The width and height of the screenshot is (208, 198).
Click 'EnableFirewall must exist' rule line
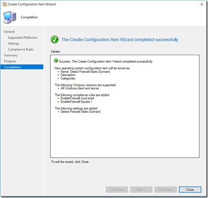[x=77, y=98]
